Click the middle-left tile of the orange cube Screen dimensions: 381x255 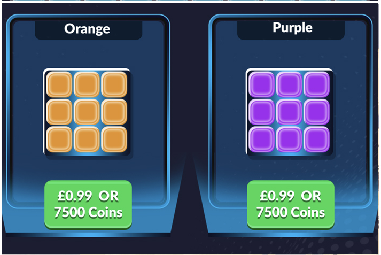tap(59, 112)
